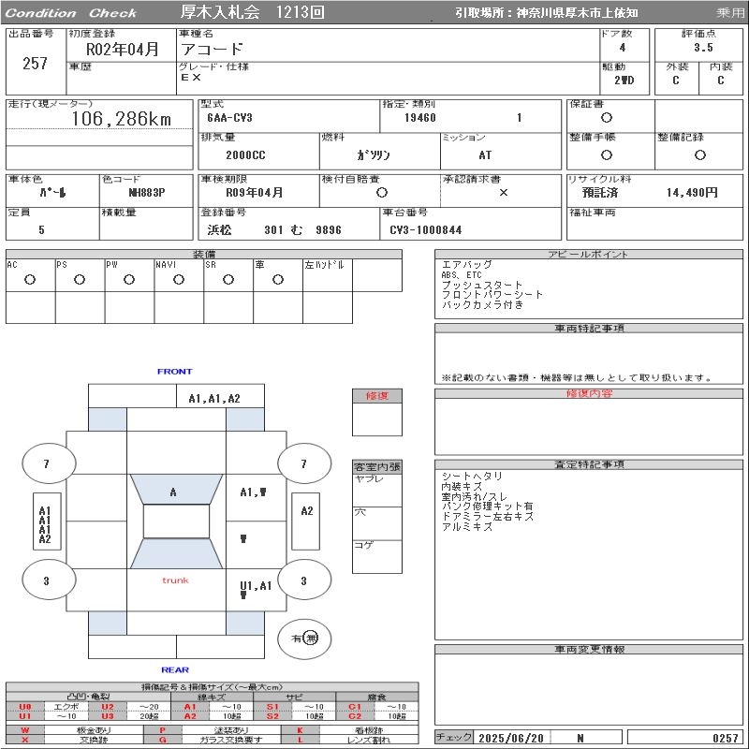Select the appeal point エアバッグ
This screenshot has height=749, width=749.
point(466,264)
